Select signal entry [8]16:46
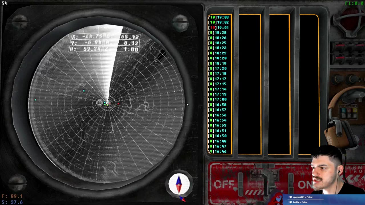 pos(218,151)
